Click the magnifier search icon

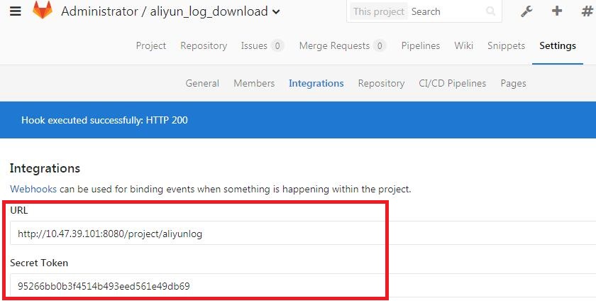point(491,12)
